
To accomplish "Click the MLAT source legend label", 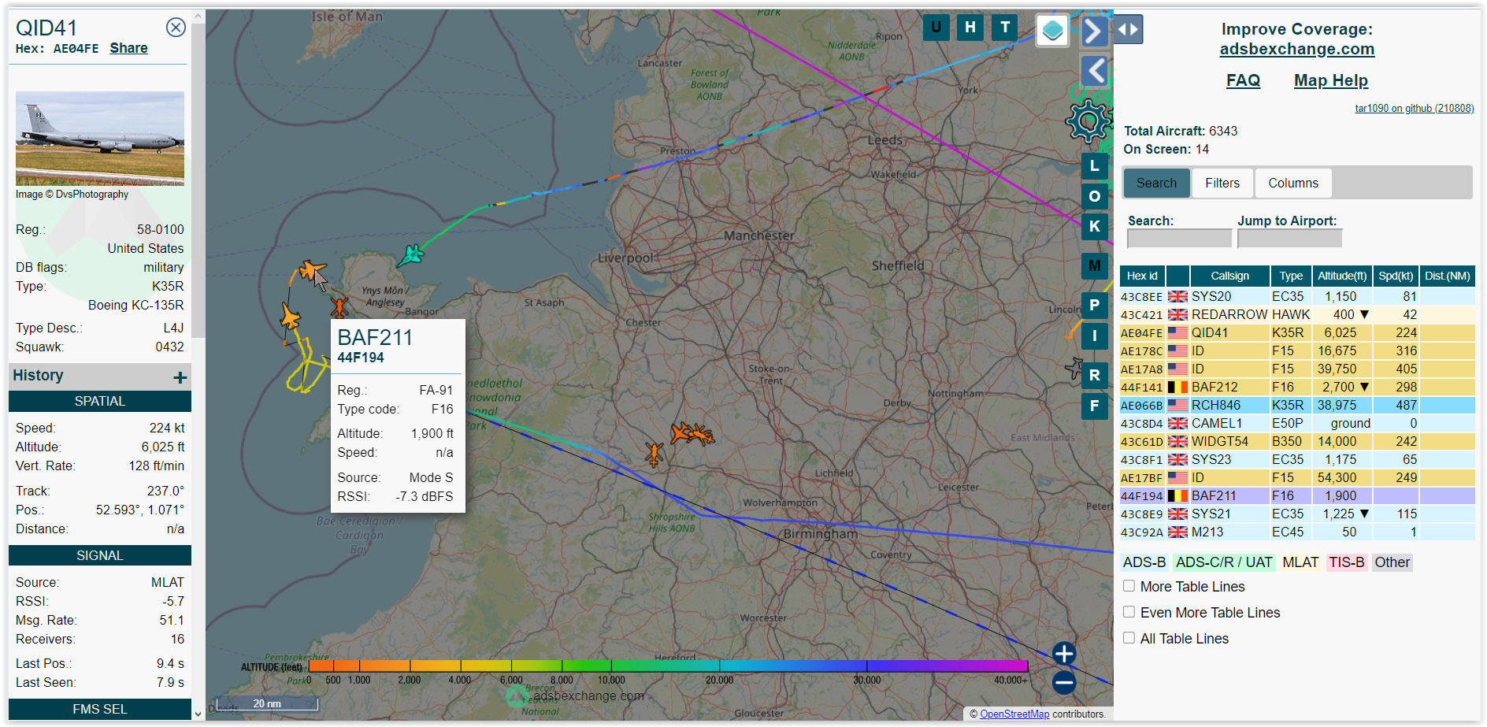I will (1300, 562).
